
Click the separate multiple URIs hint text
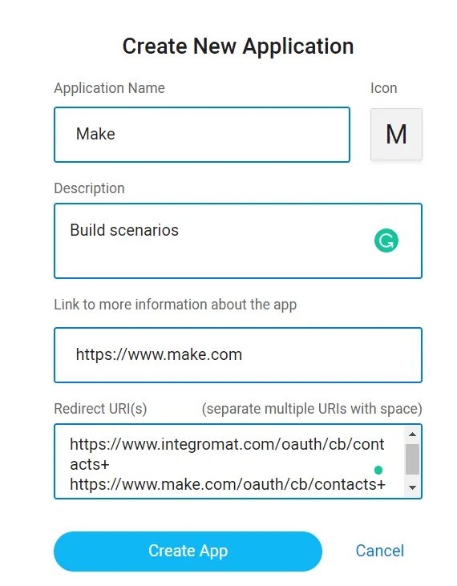(x=312, y=409)
